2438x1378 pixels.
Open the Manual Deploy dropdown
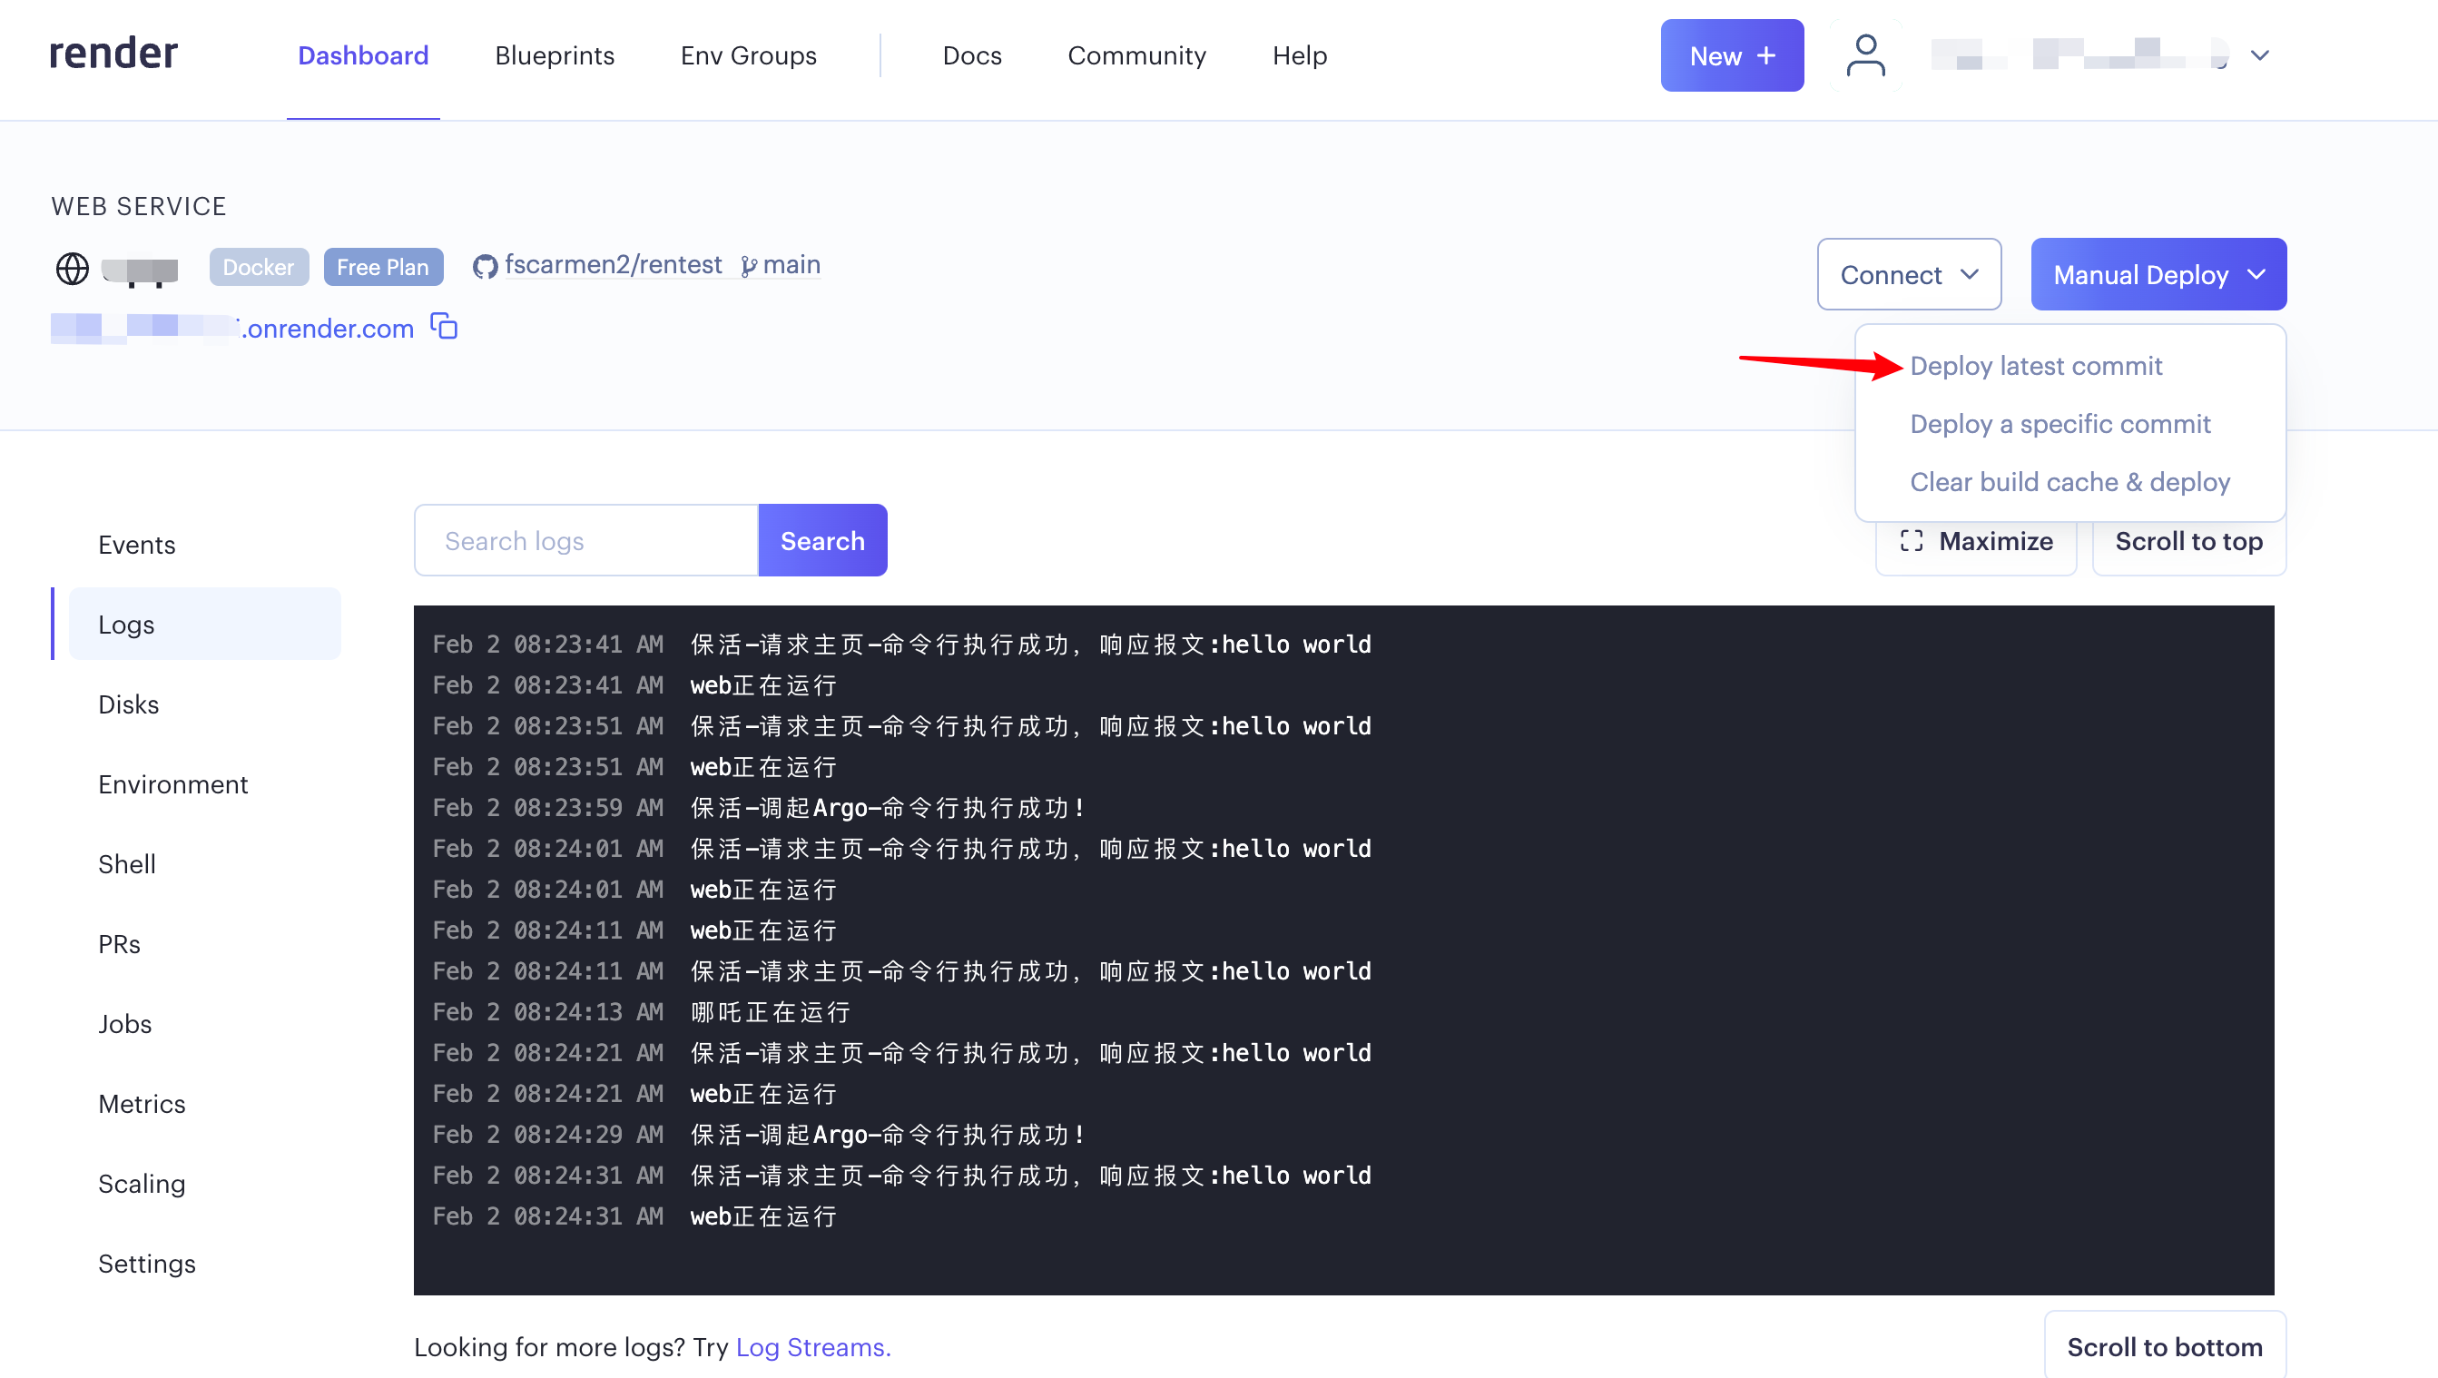tap(2158, 274)
